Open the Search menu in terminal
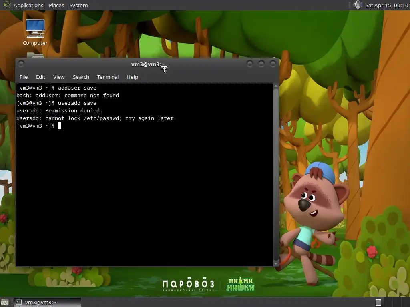 81,77
